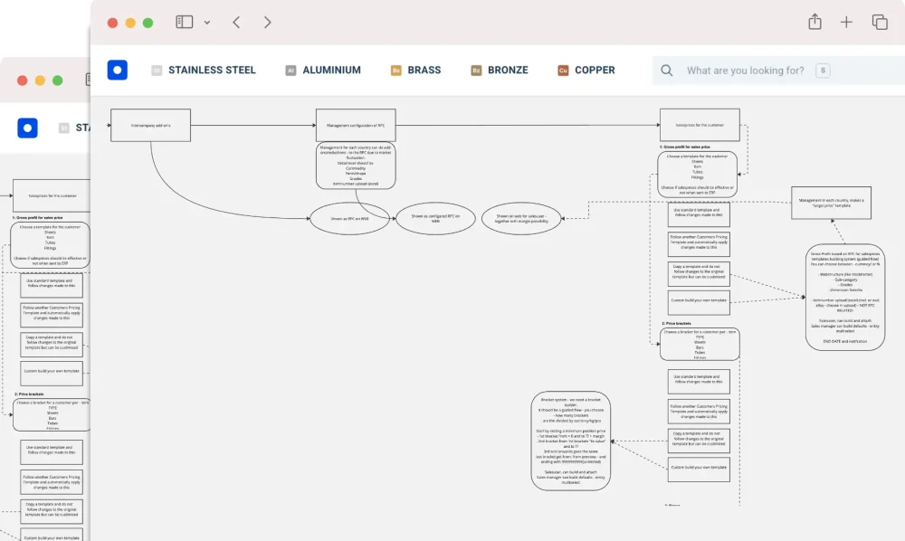Image resolution: width=905 pixels, height=541 pixels.
Task: Open the sidebar chevron dropdown
Action: pos(206,21)
